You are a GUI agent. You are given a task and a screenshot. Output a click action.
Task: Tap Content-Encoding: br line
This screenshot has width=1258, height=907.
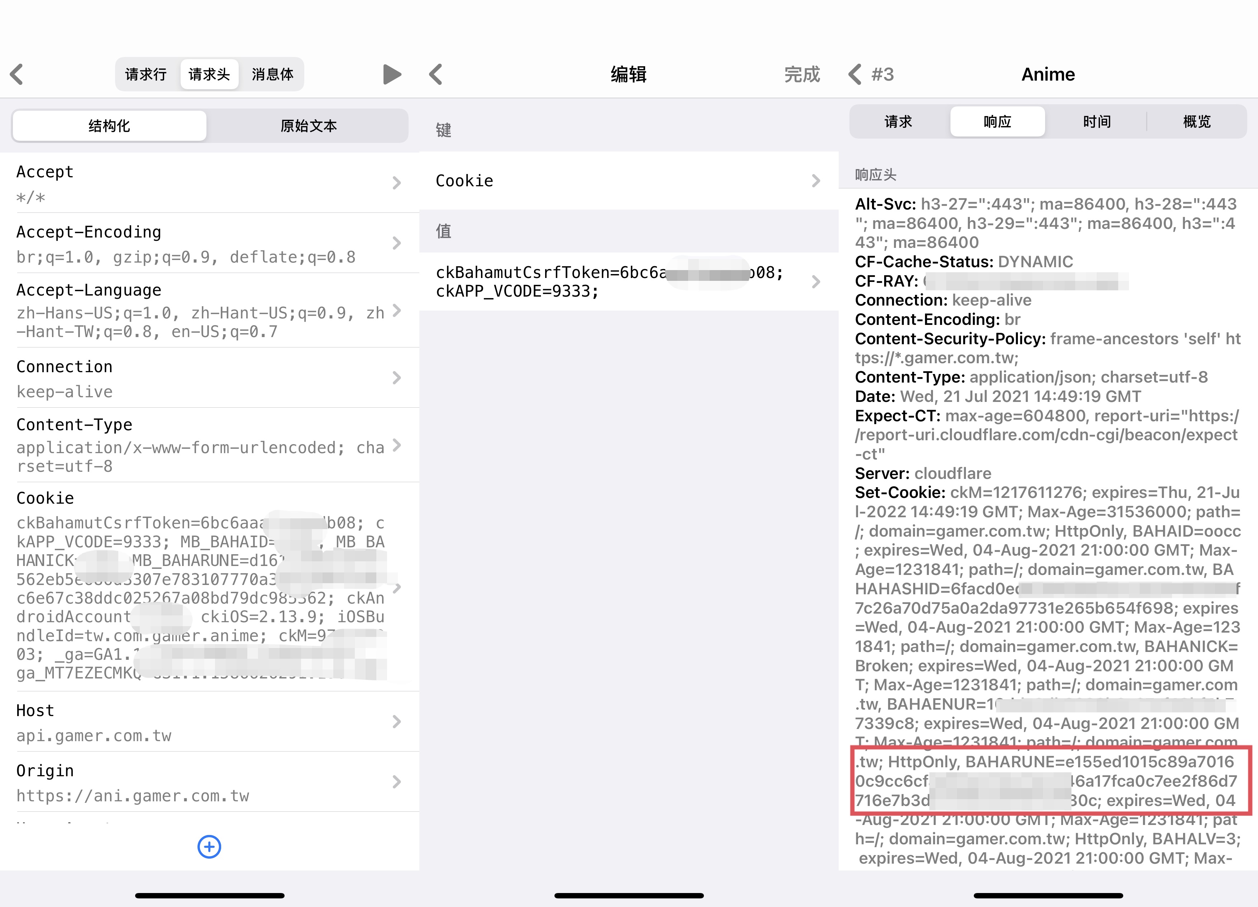pos(937,319)
